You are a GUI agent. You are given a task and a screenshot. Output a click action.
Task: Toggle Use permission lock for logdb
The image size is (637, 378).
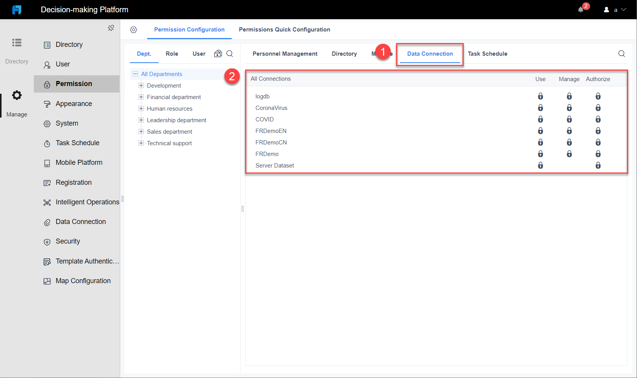541,96
